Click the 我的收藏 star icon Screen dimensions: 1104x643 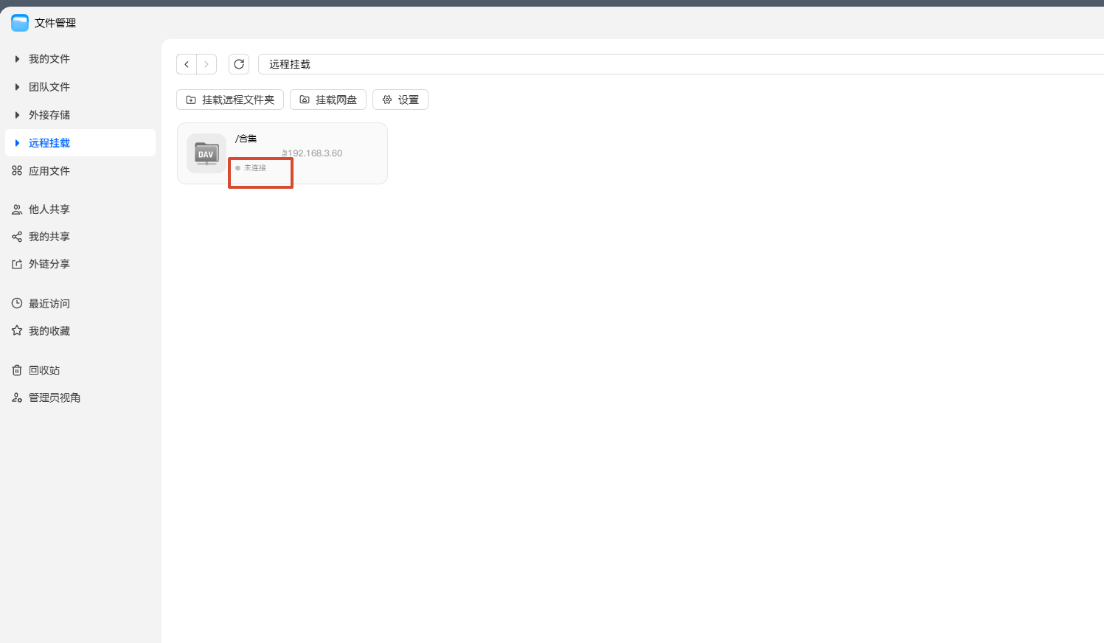pyautogui.click(x=17, y=330)
